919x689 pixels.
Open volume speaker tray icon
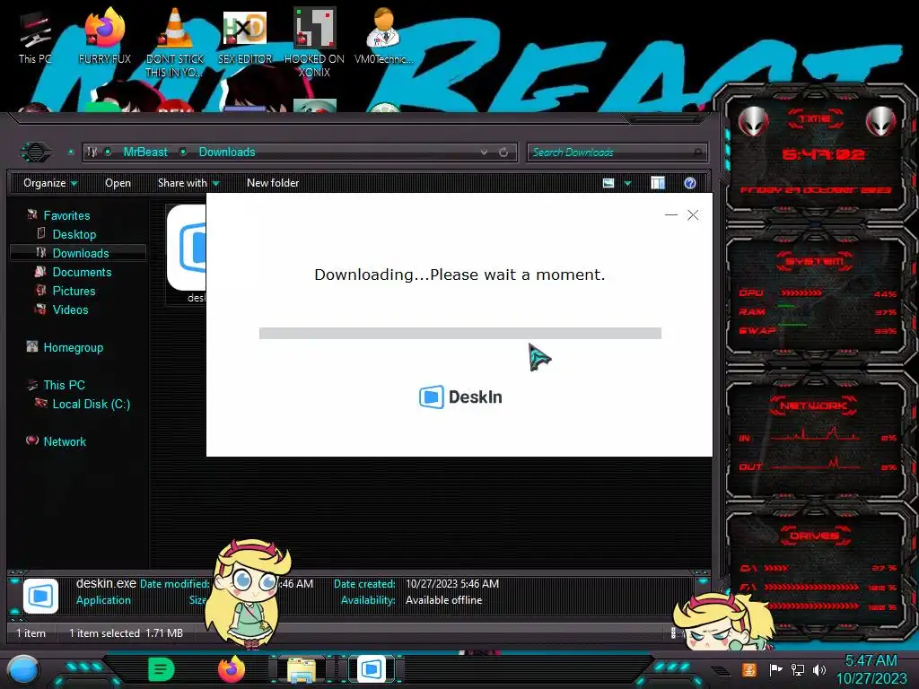[819, 669]
